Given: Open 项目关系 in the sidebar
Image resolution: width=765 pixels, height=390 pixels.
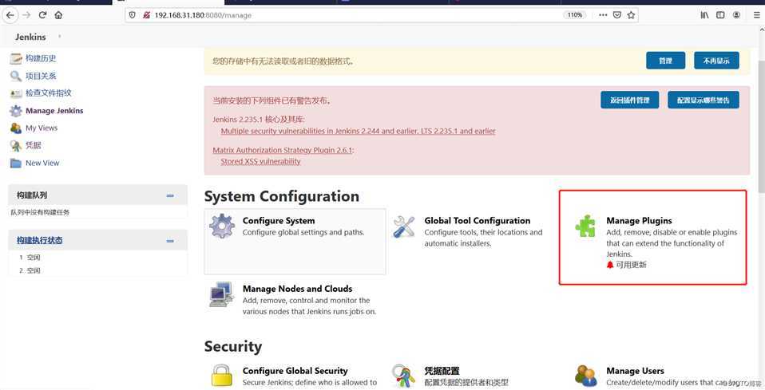Looking at the screenshot, I should coord(41,76).
